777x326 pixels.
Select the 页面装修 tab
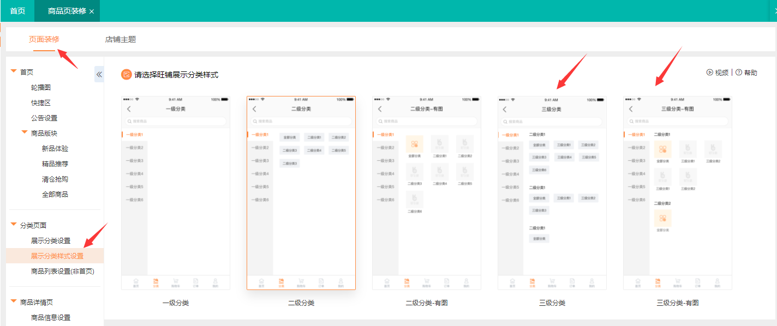click(x=44, y=39)
